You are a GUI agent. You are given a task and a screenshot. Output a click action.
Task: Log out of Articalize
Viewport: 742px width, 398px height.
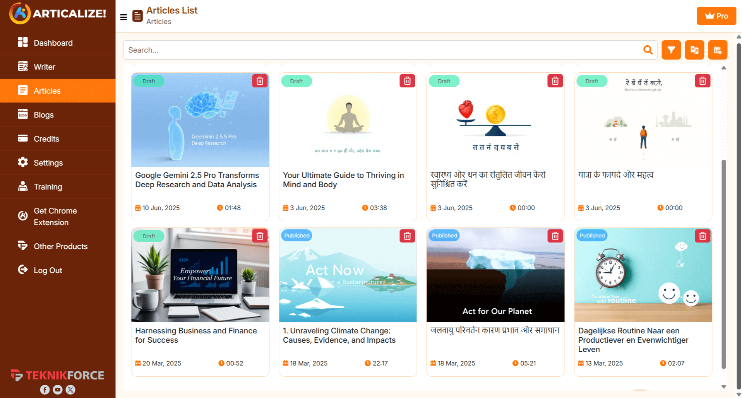pos(48,270)
